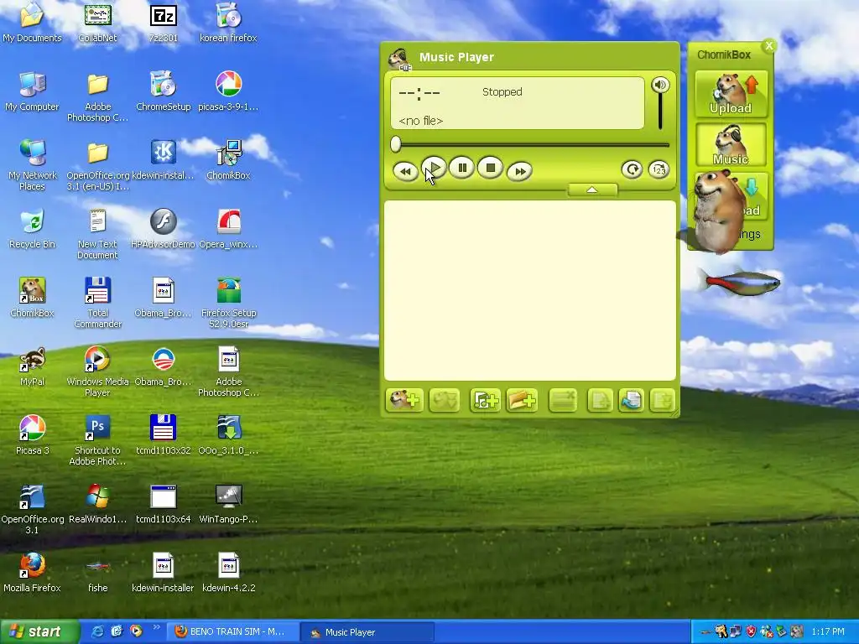This screenshot has width=859, height=644.
Task: Select the picasa-3-9-1 installer icon
Action: 228,91
